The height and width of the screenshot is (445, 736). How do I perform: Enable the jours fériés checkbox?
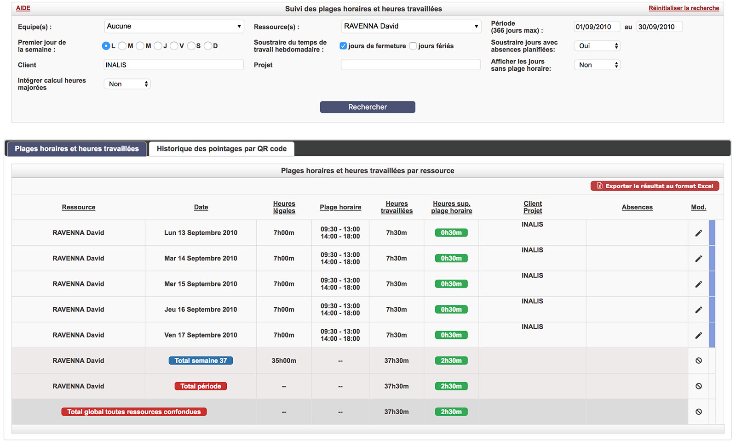413,46
